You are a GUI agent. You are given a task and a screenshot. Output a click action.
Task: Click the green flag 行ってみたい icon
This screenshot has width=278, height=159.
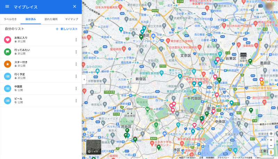8,52
